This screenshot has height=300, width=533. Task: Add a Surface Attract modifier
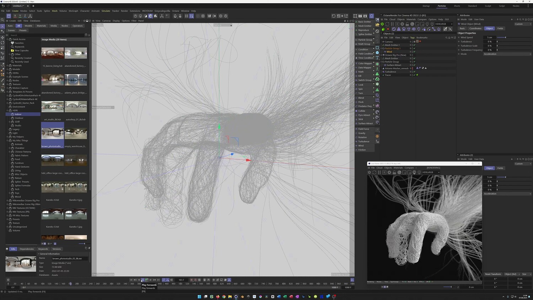[365, 123]
